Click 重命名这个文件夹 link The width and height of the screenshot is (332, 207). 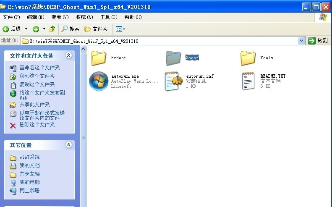point(39,68)
